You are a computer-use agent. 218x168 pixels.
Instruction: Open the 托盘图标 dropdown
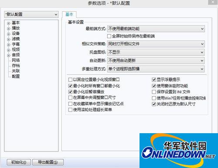pos(156,52)
